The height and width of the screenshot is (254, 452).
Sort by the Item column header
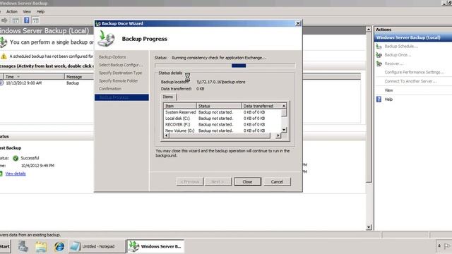click(x=180, y=106)
